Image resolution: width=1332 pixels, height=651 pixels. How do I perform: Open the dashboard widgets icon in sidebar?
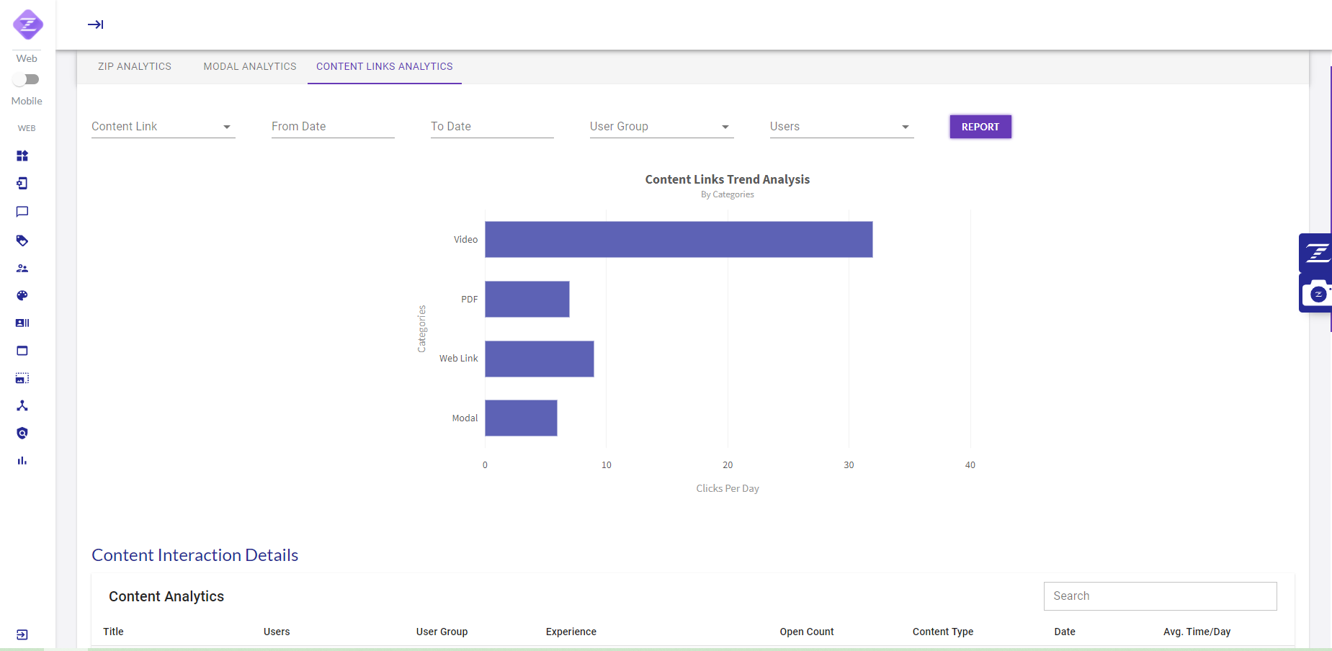(22, 156)
